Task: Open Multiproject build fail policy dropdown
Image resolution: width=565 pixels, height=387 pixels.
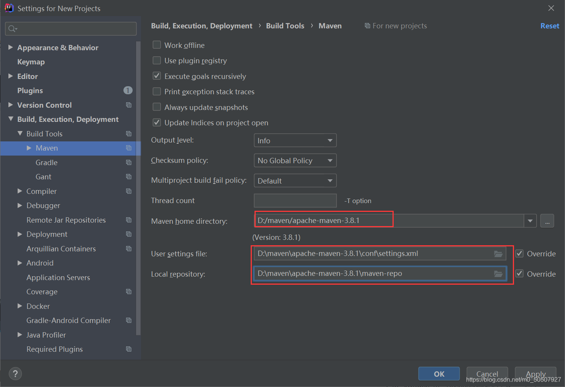Action: pos(295,180)
